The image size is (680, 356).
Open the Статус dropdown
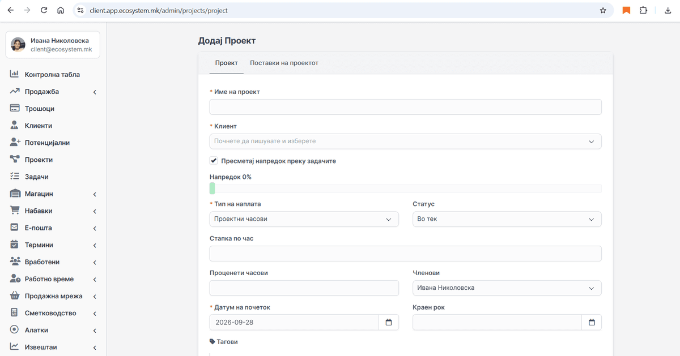pyautogui.click(x=507, y=219)
